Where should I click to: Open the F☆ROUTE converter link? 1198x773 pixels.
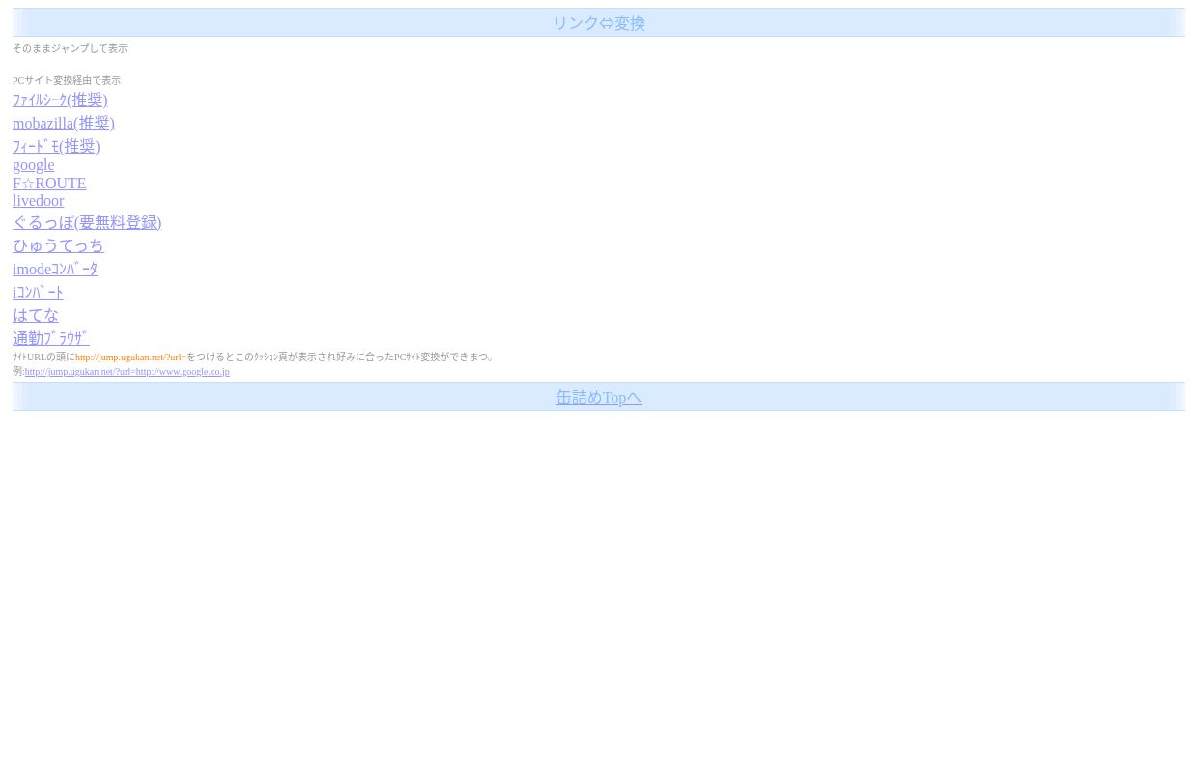(49, 183)
